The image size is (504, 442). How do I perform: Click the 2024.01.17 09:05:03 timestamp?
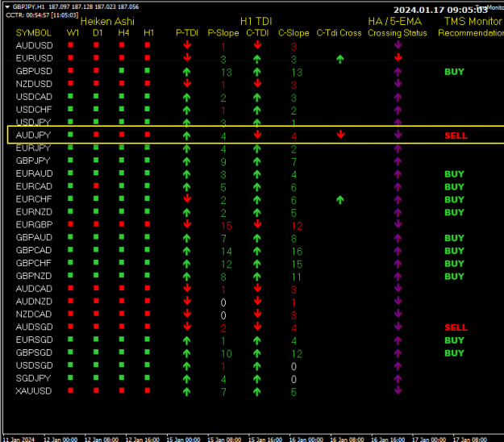(440, 10)
